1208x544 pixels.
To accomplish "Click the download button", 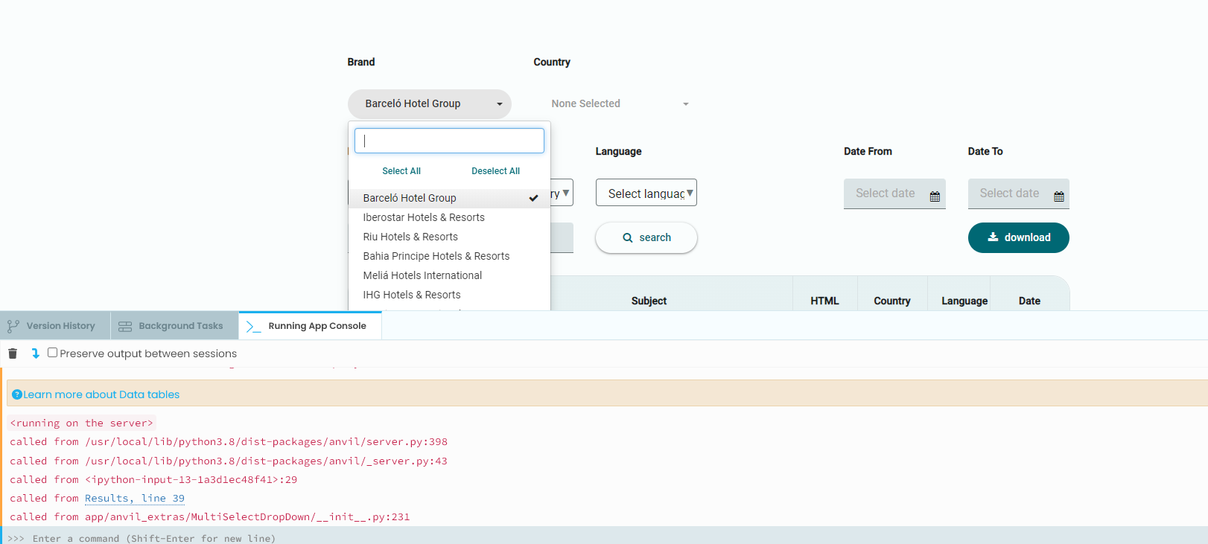I will click(x=1018, y=237).
